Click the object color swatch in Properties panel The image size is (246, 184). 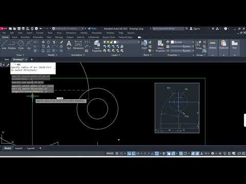172,42
